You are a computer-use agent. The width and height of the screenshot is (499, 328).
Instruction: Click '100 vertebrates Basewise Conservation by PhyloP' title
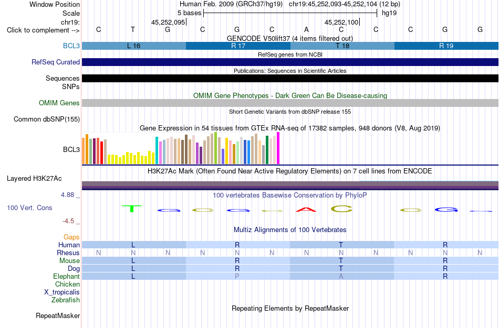pyautogui.click(x=290, y=195)
